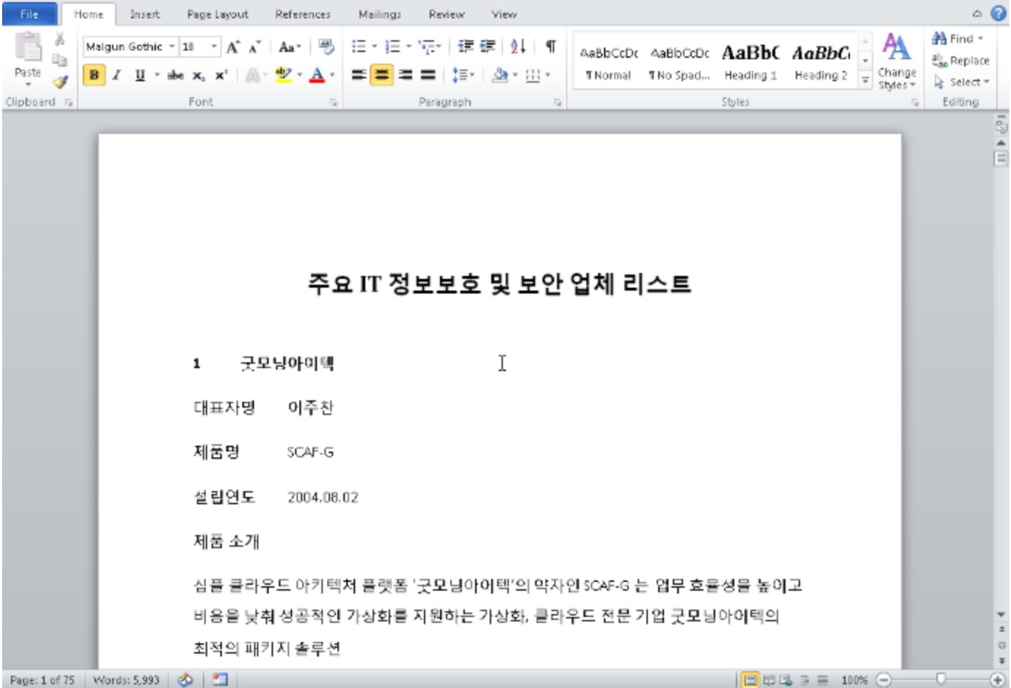Switch to Web Layout view
Viewport: 1011px width, 688px height.
[786, 680]
